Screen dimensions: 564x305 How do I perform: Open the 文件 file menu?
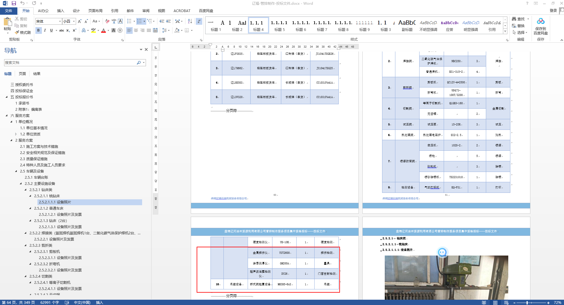(x=9, y=11)
